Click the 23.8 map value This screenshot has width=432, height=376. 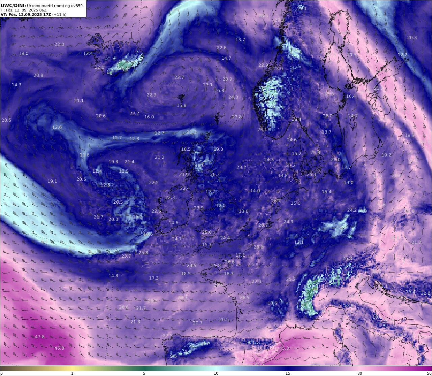237,117
